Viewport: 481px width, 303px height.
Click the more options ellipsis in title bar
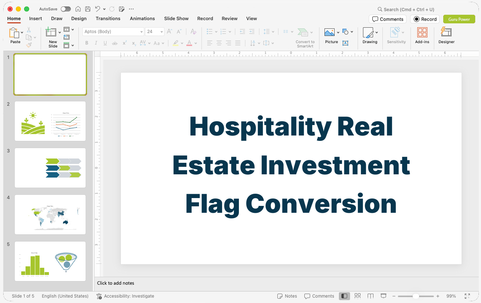point(131,9)
